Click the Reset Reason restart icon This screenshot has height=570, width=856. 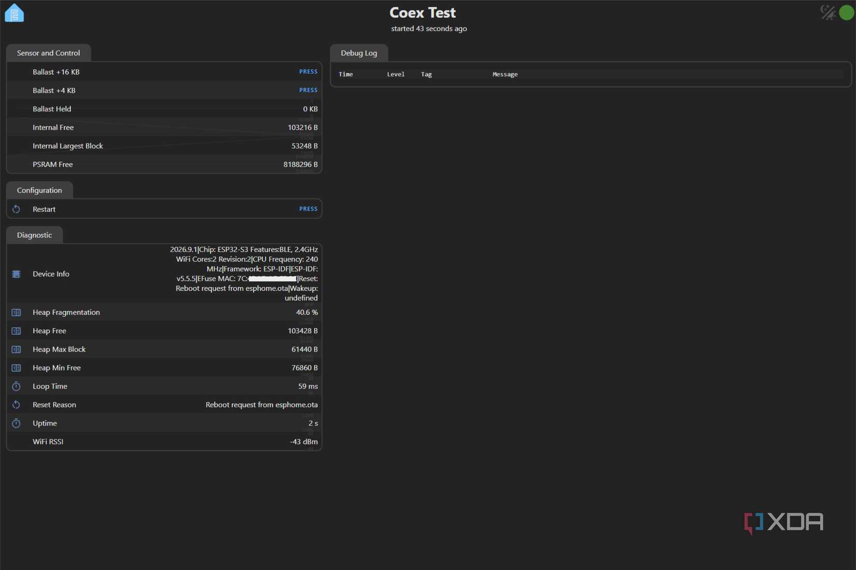click(x=16, y=405)
